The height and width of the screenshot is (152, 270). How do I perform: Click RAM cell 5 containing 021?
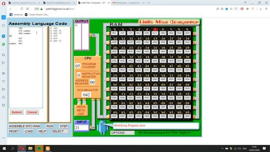pos(155,33)
